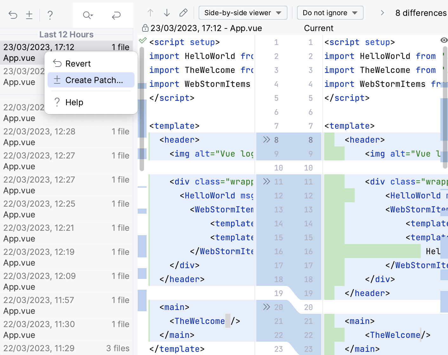Click the pencil edit source icon
The width and height of the screenshot is (448, 355).
[x=183, y=13]
